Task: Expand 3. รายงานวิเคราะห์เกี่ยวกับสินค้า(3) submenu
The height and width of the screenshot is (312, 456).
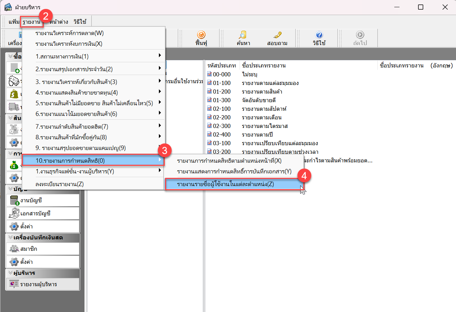Action: (94, 82)
